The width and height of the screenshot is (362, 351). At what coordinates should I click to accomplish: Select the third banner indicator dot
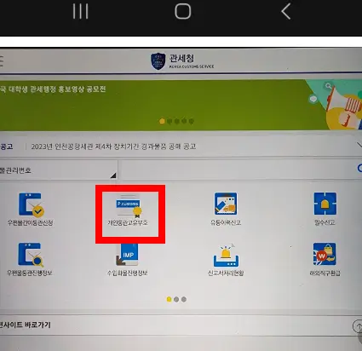[x=177, y=122]
